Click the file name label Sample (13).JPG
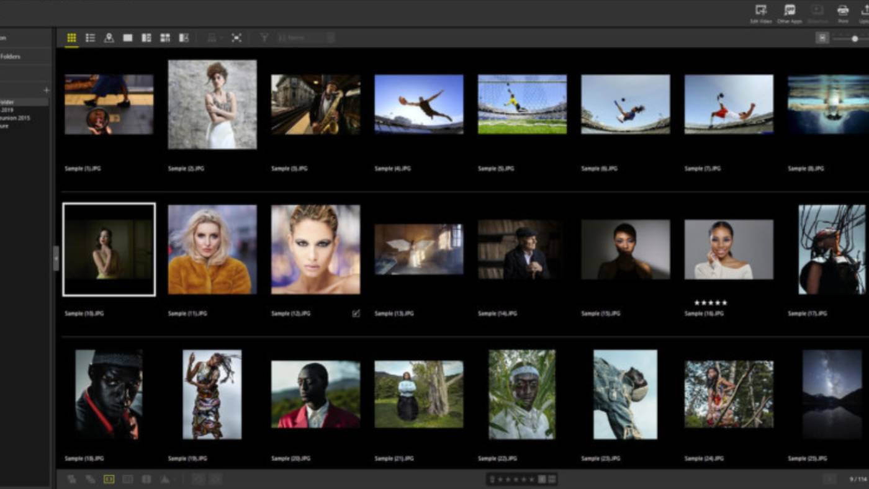Image resolution: width=869 pixels, height=489 pixels. [x=393, y=314]
